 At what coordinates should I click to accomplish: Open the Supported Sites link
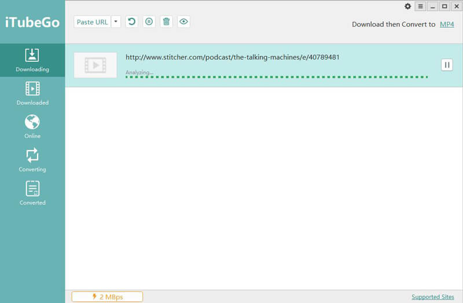tap(432, 297)
